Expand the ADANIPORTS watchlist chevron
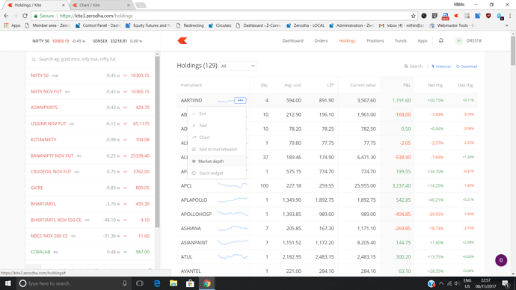 (x=125, y=108)
